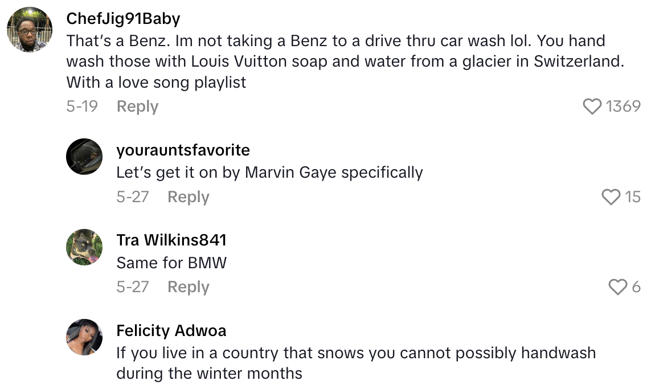Click the 1369 likes count
Image resolution: width=655 pixels, height=385 pixels.
tap(623, 107)
